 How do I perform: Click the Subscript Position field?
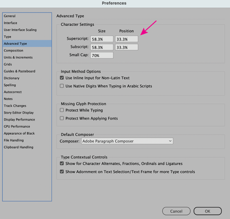[x=126, y=47]
